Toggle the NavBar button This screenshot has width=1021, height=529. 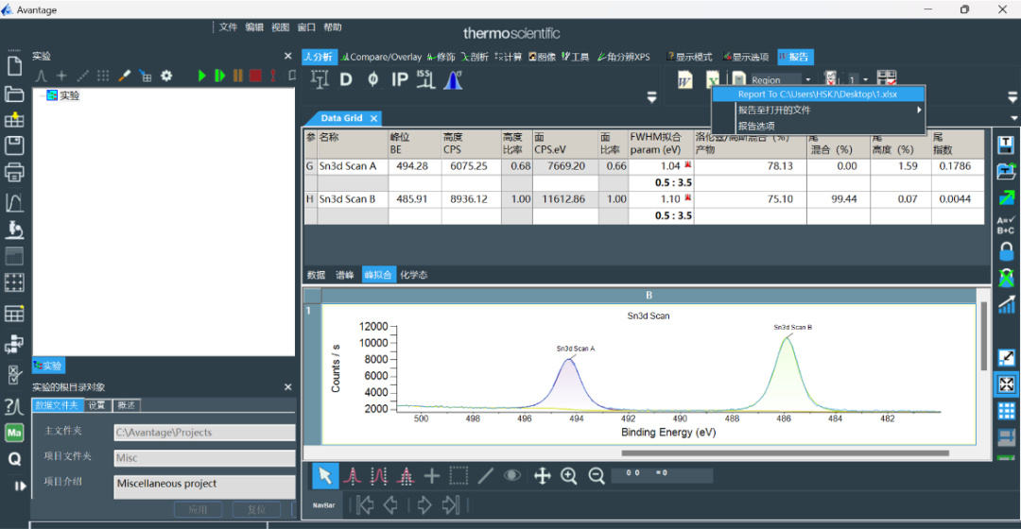pyautogui.click(x=325, y=504)
